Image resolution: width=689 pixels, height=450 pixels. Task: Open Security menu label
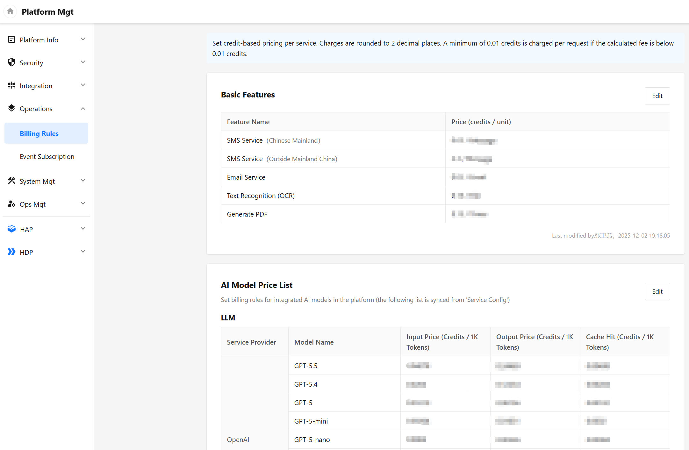[x=31, y=63]
